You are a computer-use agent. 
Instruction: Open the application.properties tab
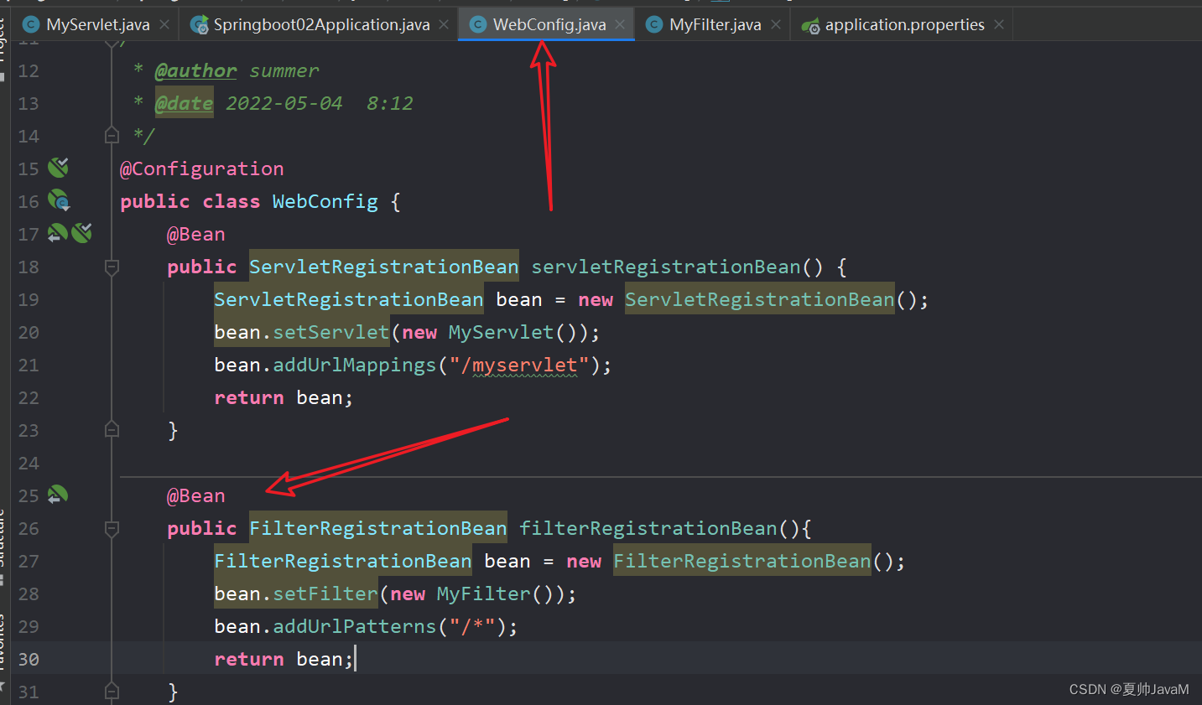[x=902, y=25]
